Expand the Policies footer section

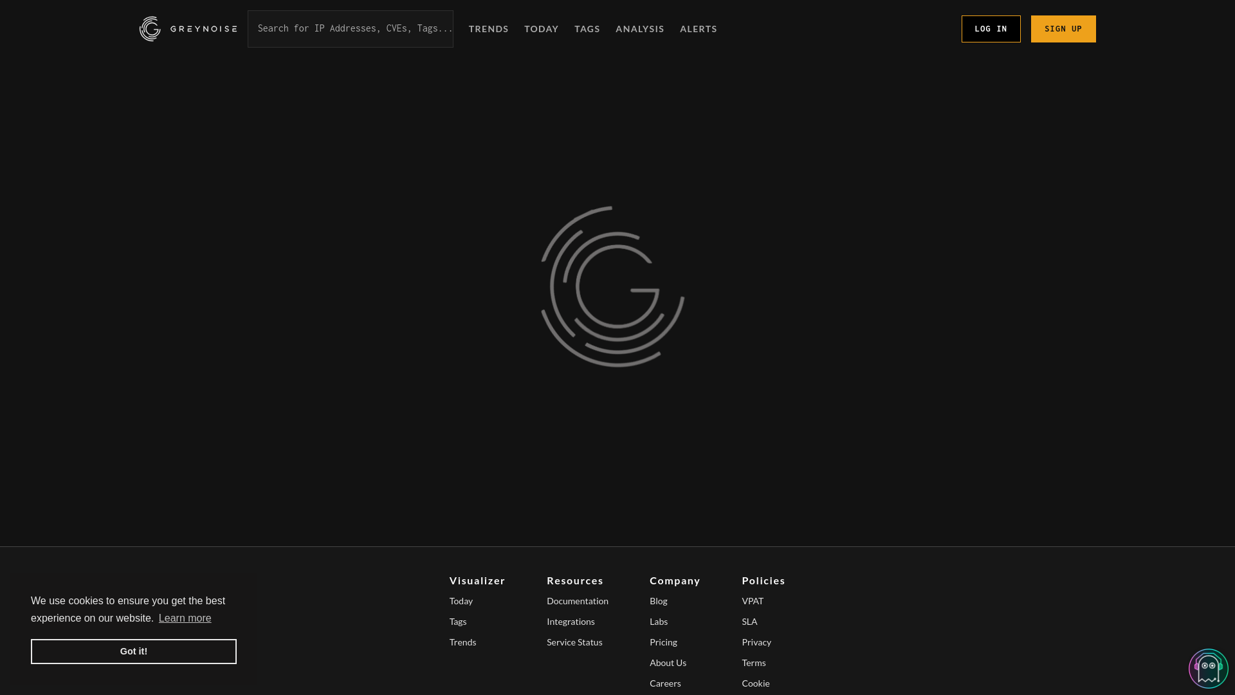pos(762,580)
